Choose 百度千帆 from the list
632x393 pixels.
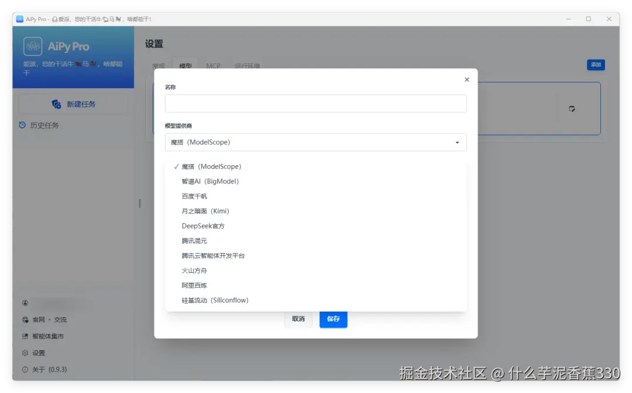tap(315, 196)
